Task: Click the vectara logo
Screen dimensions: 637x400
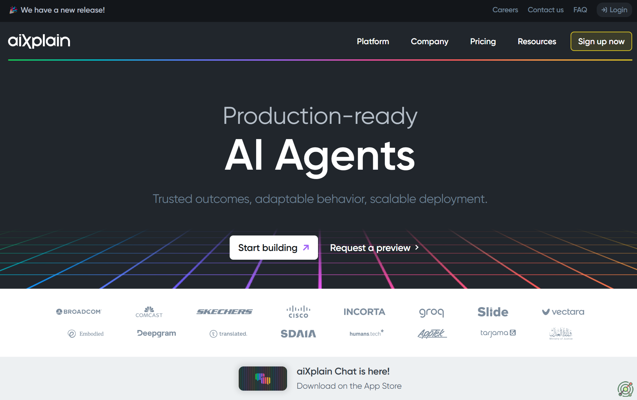Action: [x=563, y=312]
